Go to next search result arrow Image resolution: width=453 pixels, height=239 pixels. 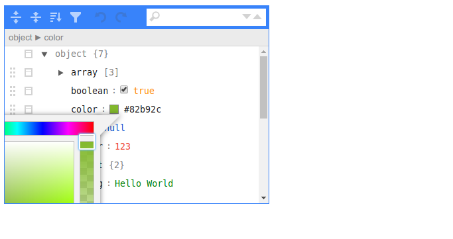(247, 17)
